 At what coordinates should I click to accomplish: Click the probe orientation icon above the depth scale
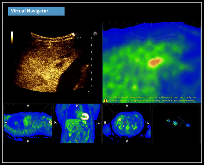pos(95,33)
